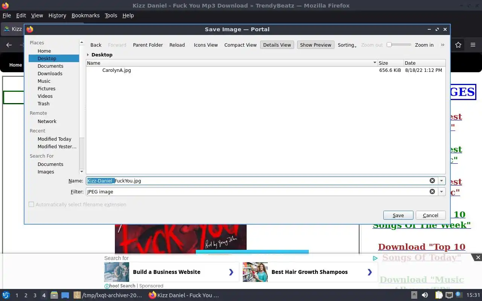Click the show desktop taskbar icon
Viewport: 482px width, 301px height.
(x=65, y=295)
